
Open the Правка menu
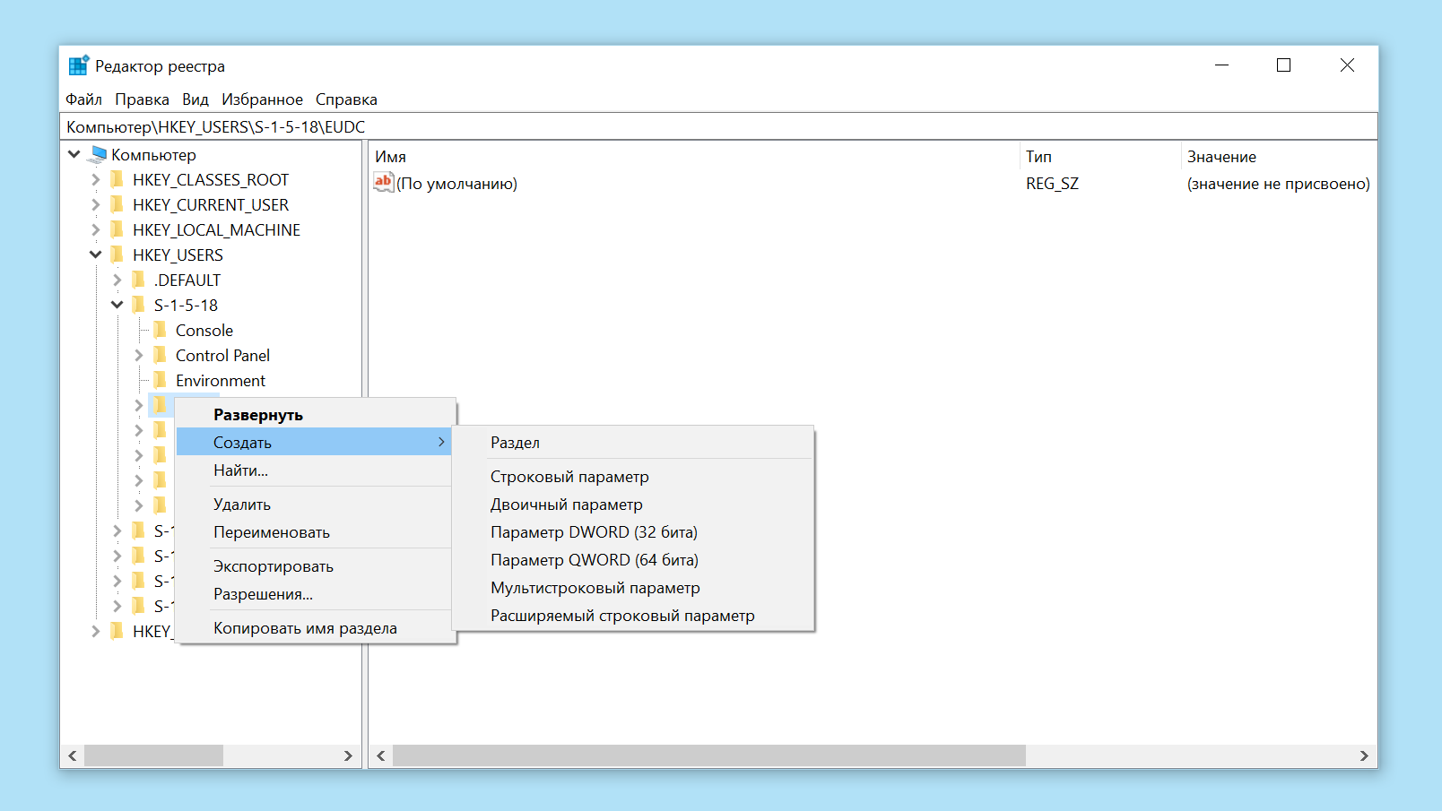pos(142,99)
